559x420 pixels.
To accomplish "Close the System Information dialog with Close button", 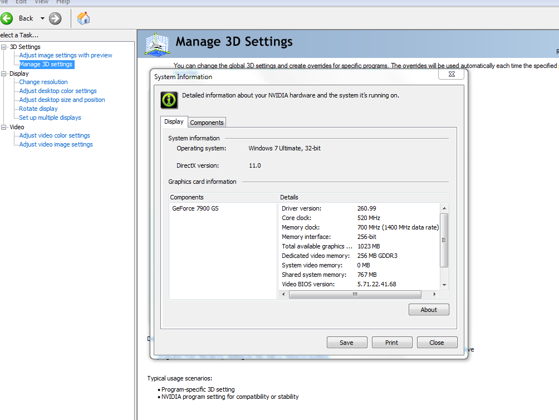I will [437, 343].
